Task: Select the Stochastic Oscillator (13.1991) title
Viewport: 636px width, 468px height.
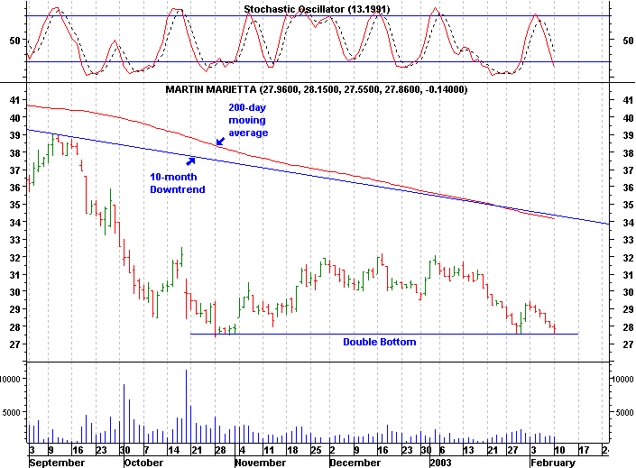Action: tap(317, 9)
